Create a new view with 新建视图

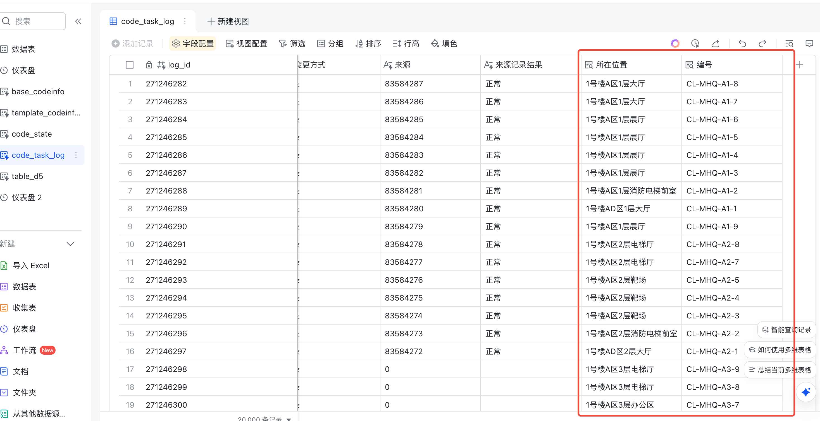point(228,21)
